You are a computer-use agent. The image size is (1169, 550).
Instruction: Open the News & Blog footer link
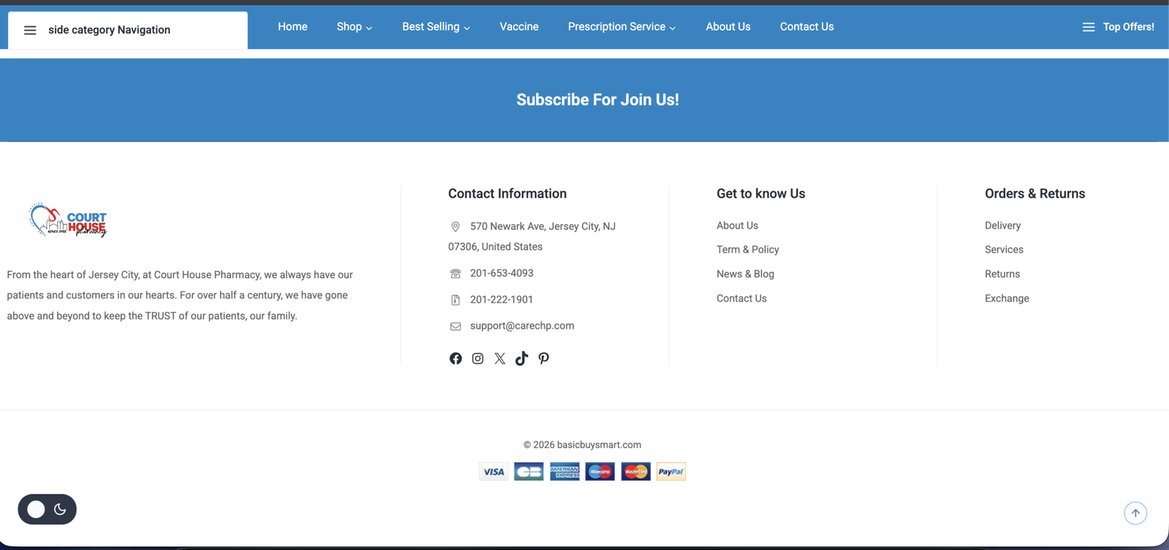coord(745,274)
